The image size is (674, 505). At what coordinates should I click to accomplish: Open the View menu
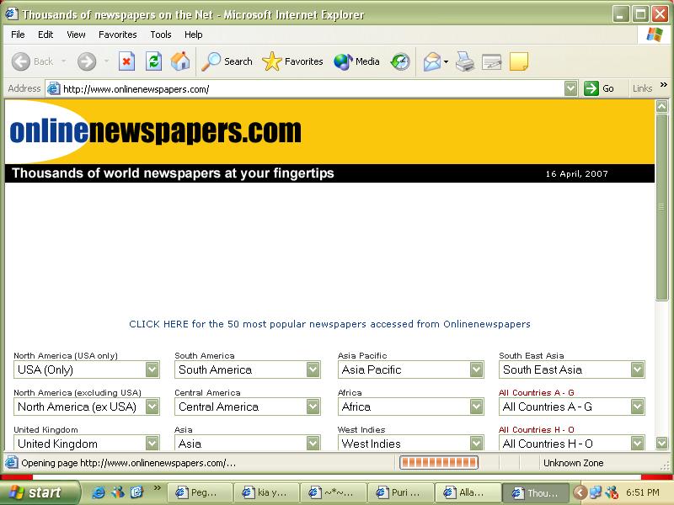coord(76,35)
